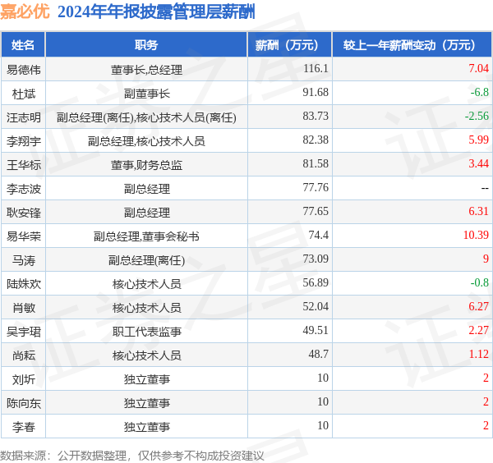Click the position 副总经理,董事会秘书
The height and width of the screenshot is (463, 493).
click(146, 236)
